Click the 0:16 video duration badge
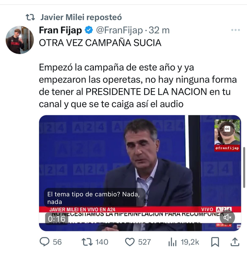 click(x=57, y=219)
